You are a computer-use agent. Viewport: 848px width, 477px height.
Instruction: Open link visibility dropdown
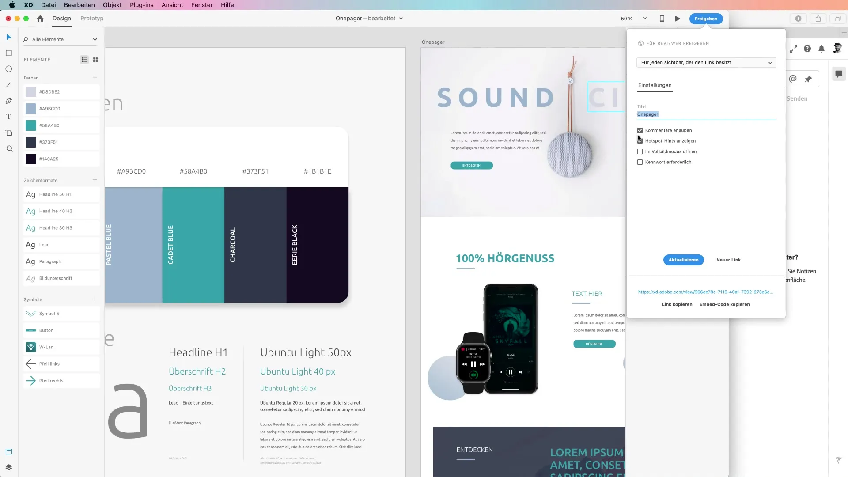coord(706,62)
